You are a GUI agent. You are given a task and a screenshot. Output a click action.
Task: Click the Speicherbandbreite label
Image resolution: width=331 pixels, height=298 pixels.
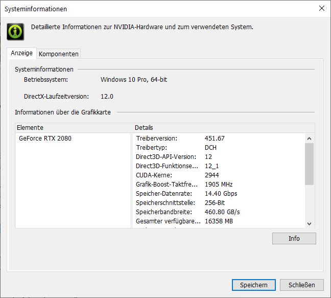[x=164, y=212]
